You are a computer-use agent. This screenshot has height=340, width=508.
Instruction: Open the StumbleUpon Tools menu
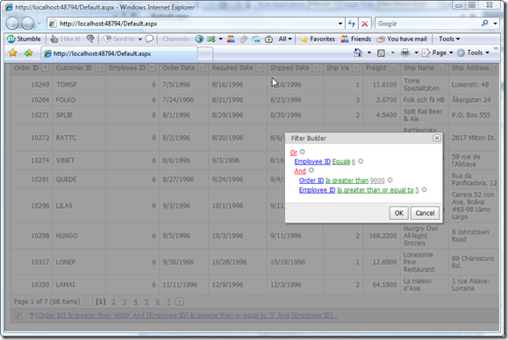click(x=449, y=39)
